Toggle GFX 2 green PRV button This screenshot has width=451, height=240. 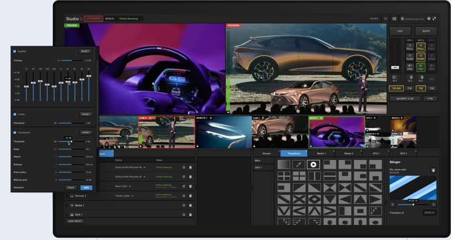click(421, 67)
